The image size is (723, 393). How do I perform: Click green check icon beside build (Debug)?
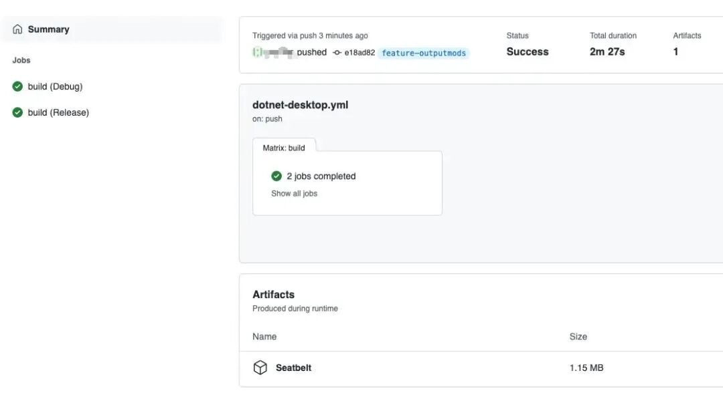click(x=17, y=86)
